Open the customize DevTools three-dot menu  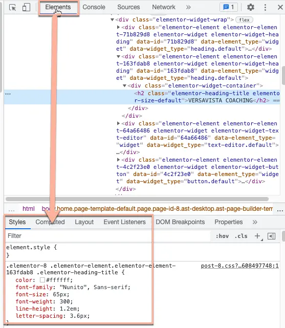[x=265, y=7]
